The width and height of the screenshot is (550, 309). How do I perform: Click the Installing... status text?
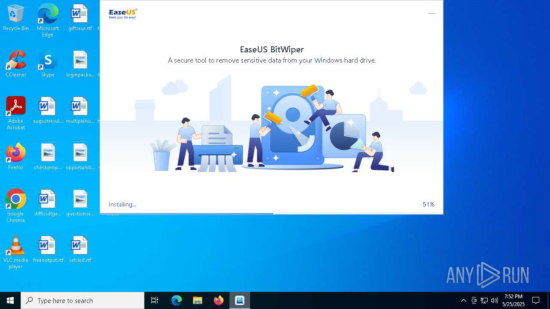coord(122,204)
